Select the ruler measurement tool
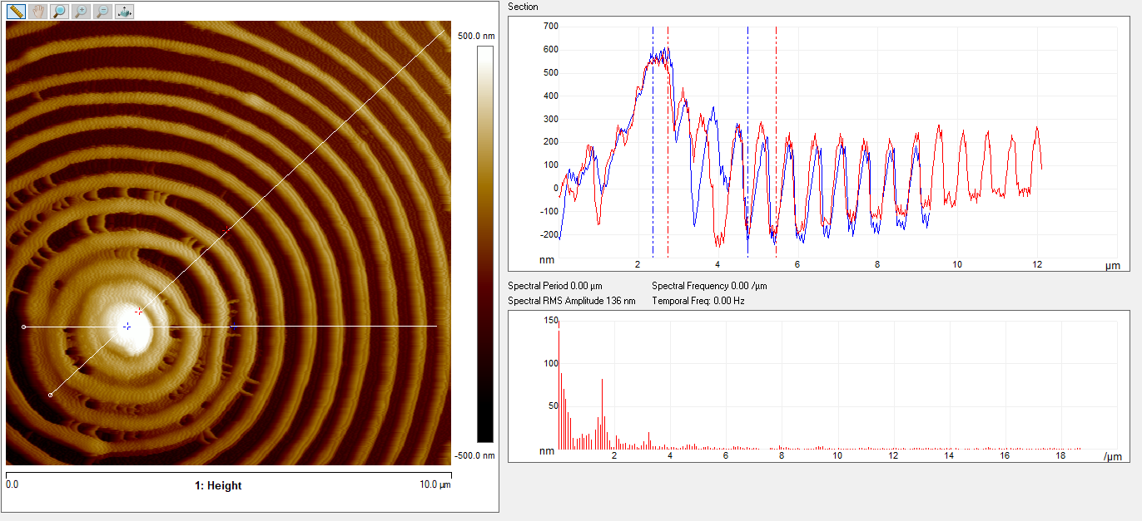 point(16,12)
